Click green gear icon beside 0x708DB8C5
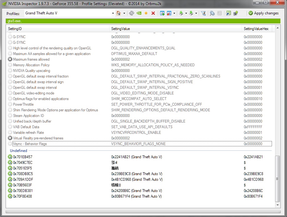 (x=10, y=174)
